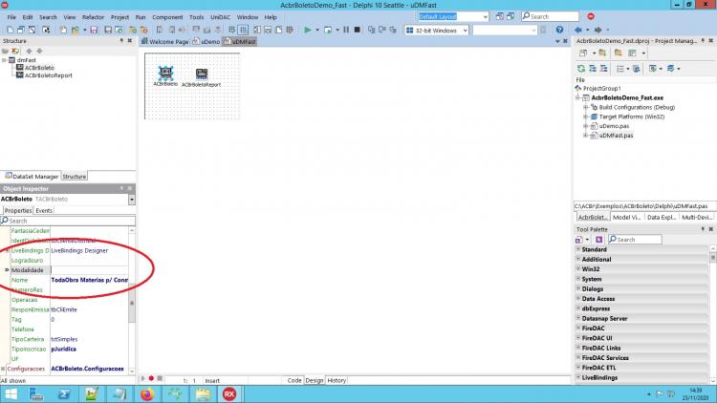Expand the FireDAC category in Tool Palette
Viewport: 717px width, 403px height.
pyautogui.click(x=578, y=329)
